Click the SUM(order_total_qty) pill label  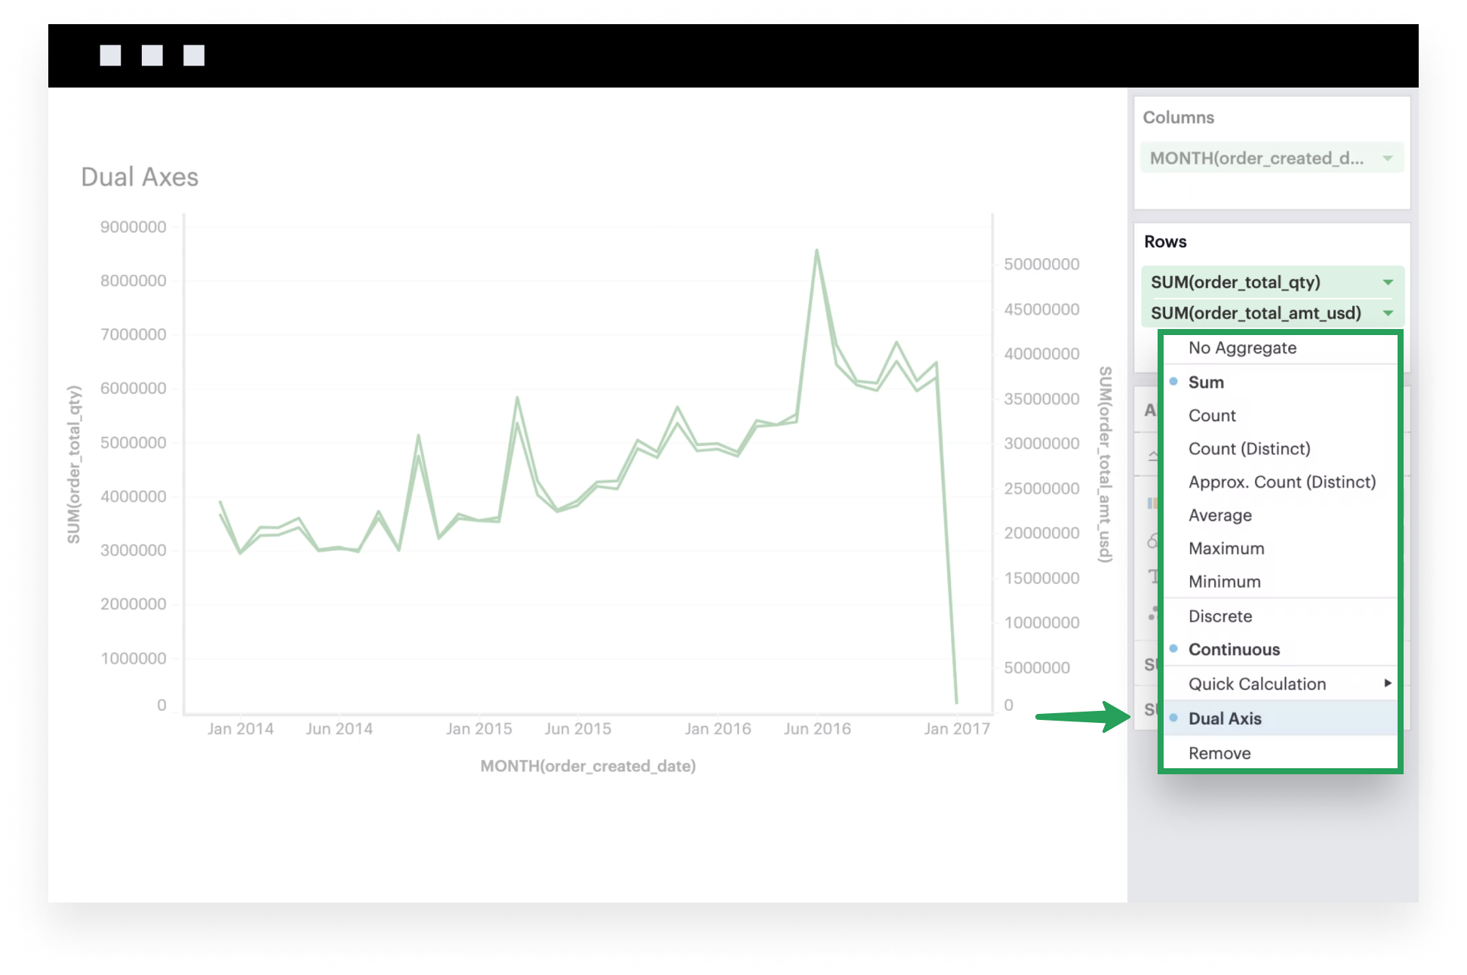click(x=1235, y=282)
